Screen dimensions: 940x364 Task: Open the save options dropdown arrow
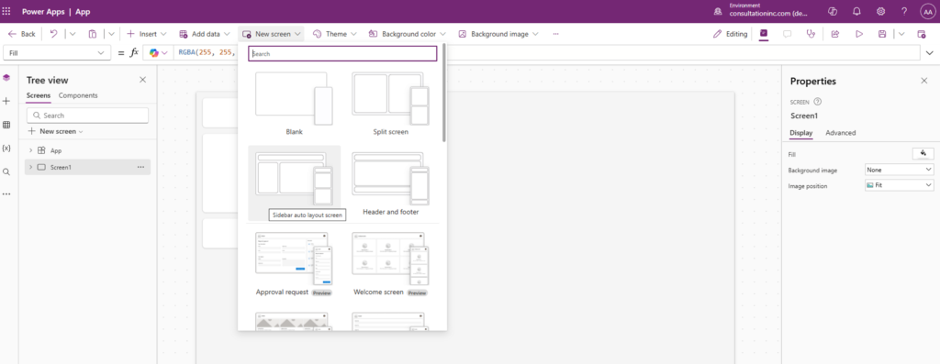[901, 34]
